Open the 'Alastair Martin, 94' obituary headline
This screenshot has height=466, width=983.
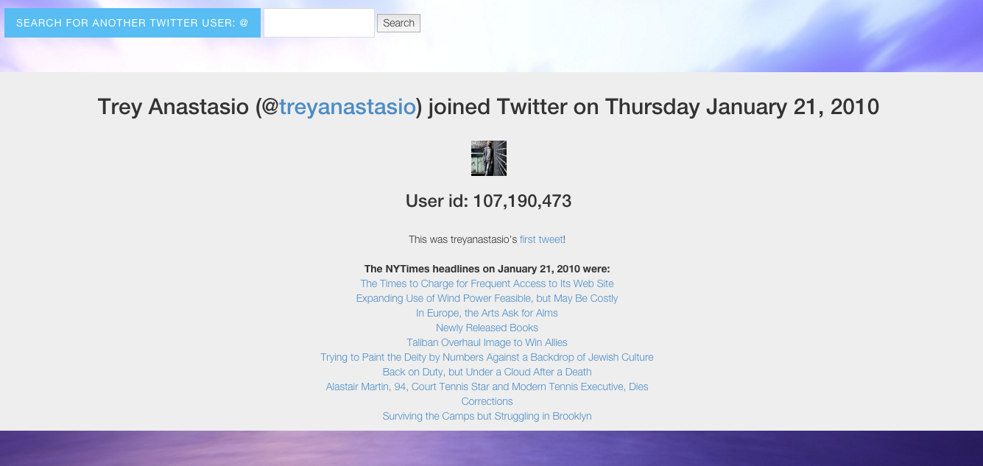click(x=487, y=386)
